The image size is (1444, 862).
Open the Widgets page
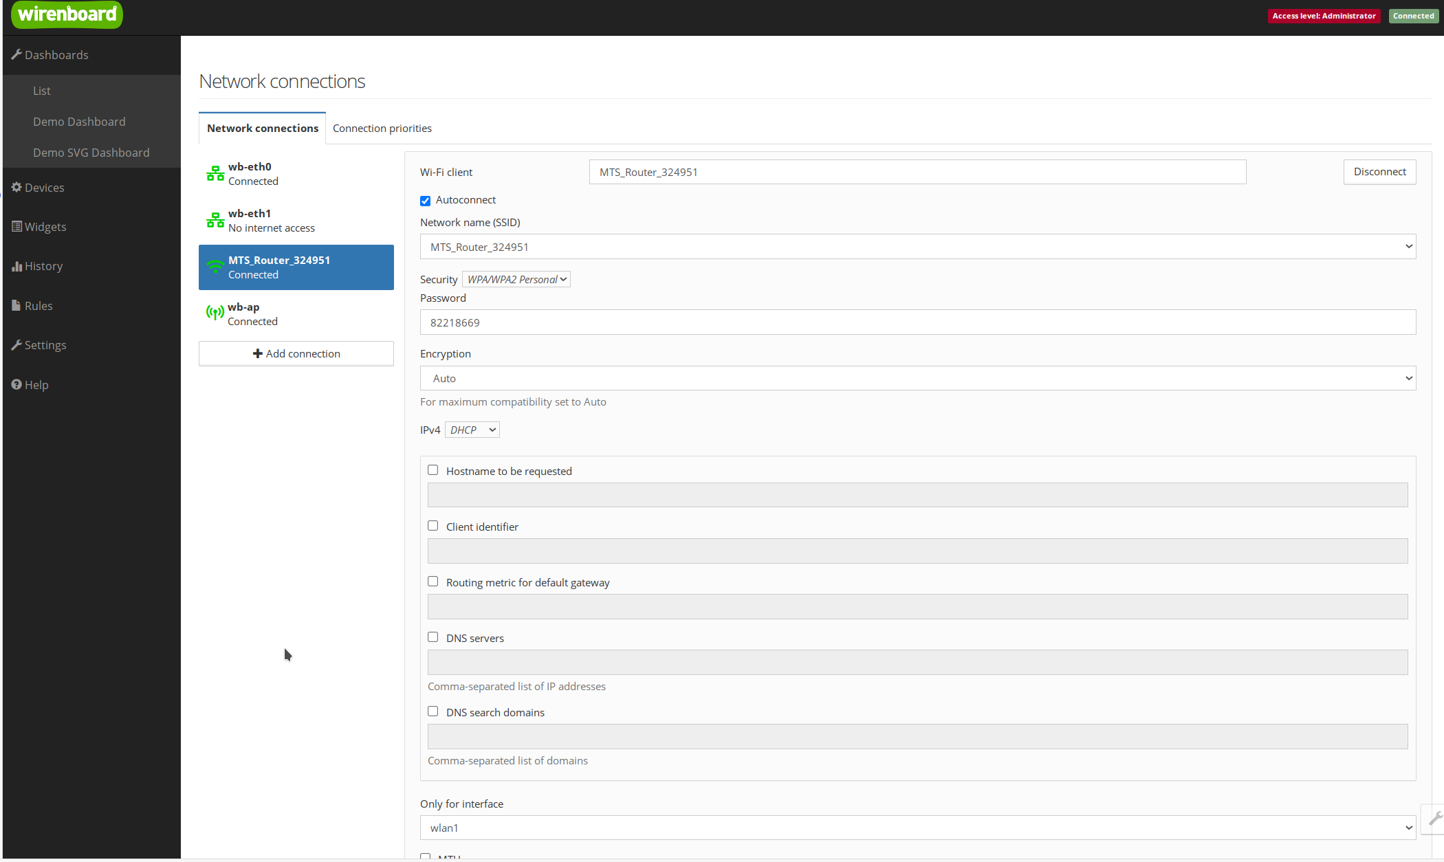[91, 227]
